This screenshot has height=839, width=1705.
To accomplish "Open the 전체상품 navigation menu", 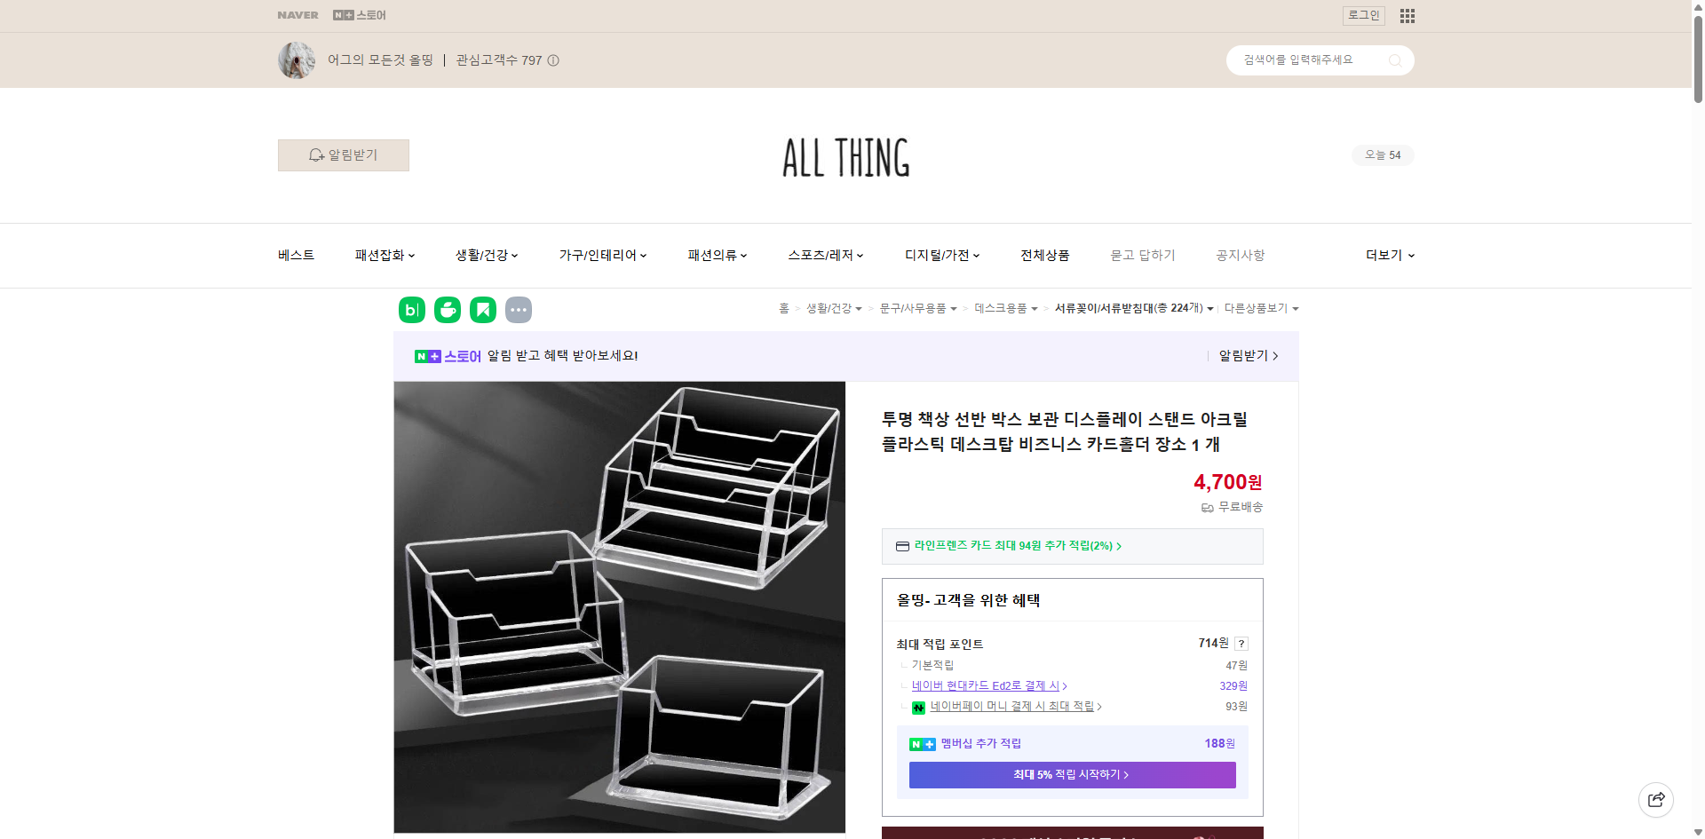I will (1044, 255).
